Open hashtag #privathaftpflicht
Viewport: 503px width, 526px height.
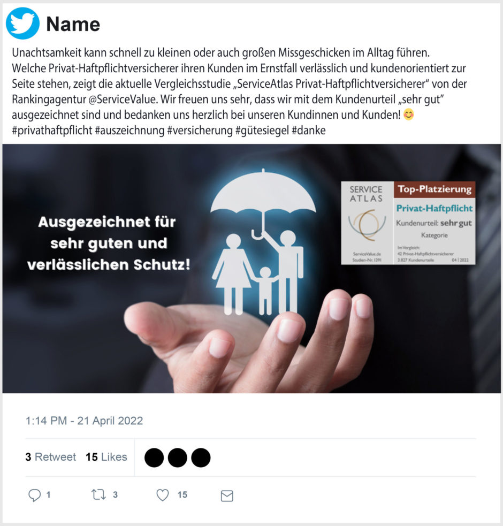pos(52,130)
